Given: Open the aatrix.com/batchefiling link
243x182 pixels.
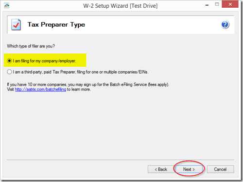Looking at the screenshot, I should [40, 90].
